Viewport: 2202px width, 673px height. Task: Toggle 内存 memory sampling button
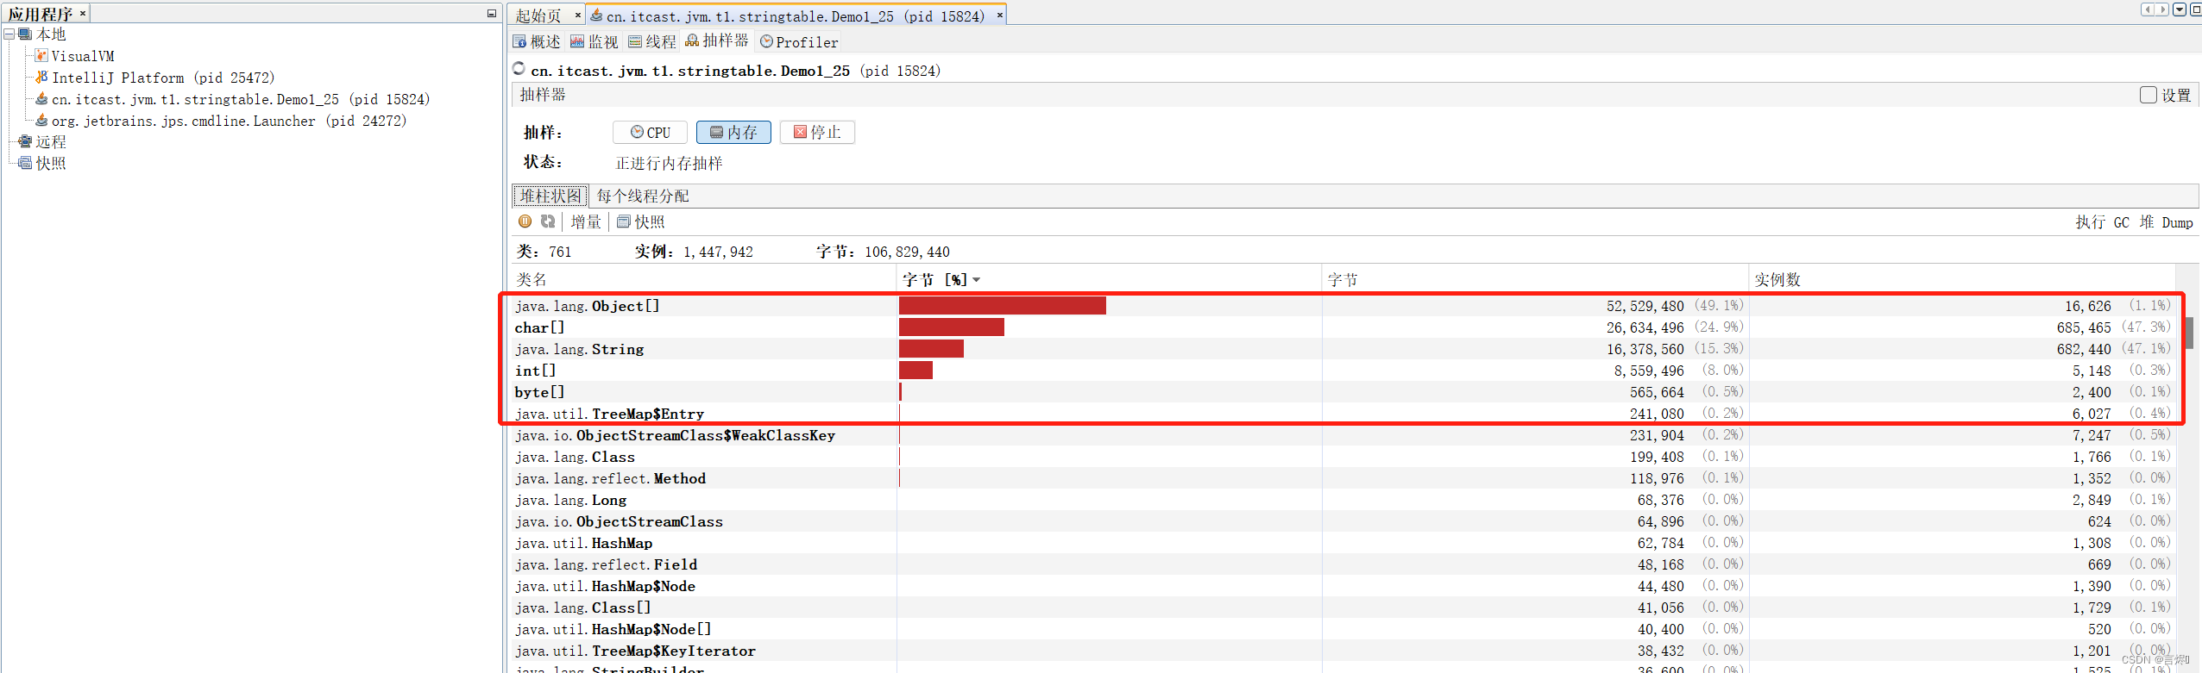coord(733,132)
